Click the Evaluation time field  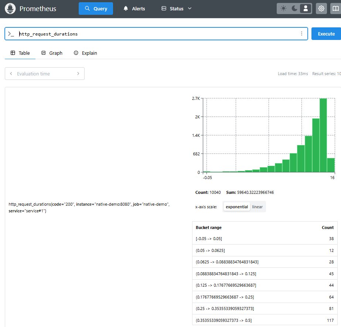pyautogui.click(x=45, y=74)
